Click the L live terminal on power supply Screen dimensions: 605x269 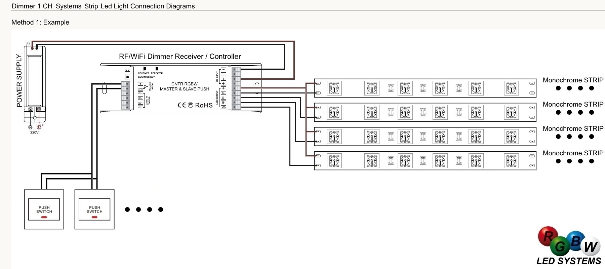tap(39, 127)
